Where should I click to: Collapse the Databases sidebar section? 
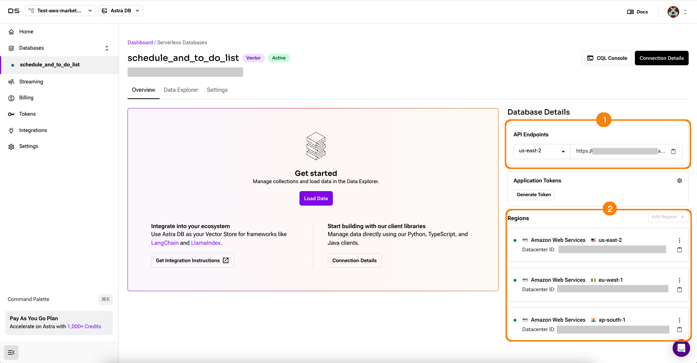[x=106, y=48]
